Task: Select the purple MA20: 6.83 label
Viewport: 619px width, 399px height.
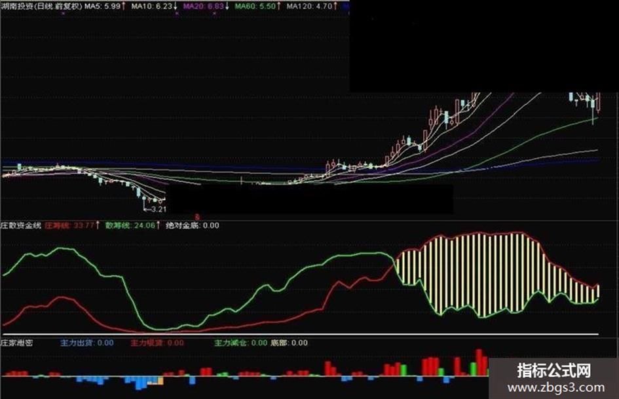Action: 206,6
